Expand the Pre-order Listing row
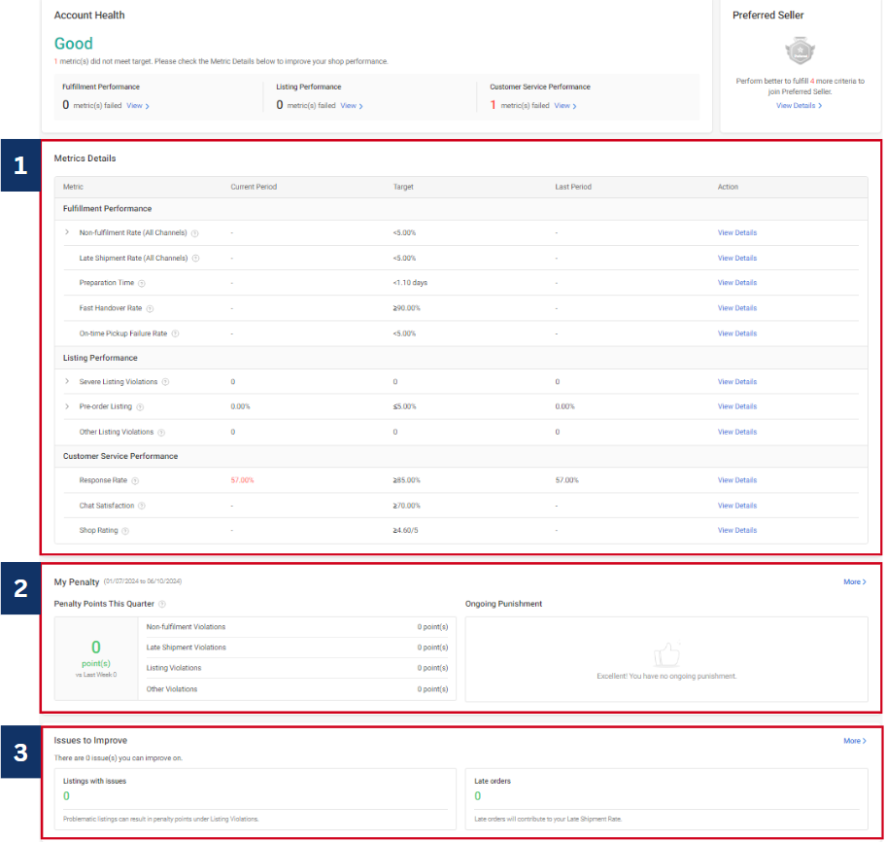The height and width of the screenshot is (842, 886). 67,406
